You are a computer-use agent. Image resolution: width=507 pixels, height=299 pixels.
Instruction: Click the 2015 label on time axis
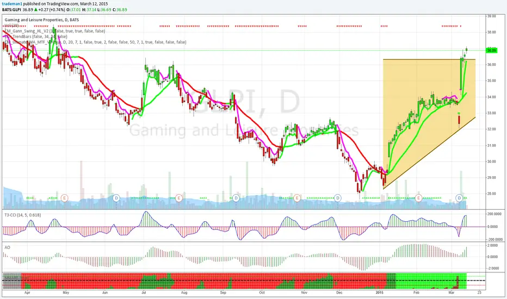pyautogui.click(x=379, y=292)
